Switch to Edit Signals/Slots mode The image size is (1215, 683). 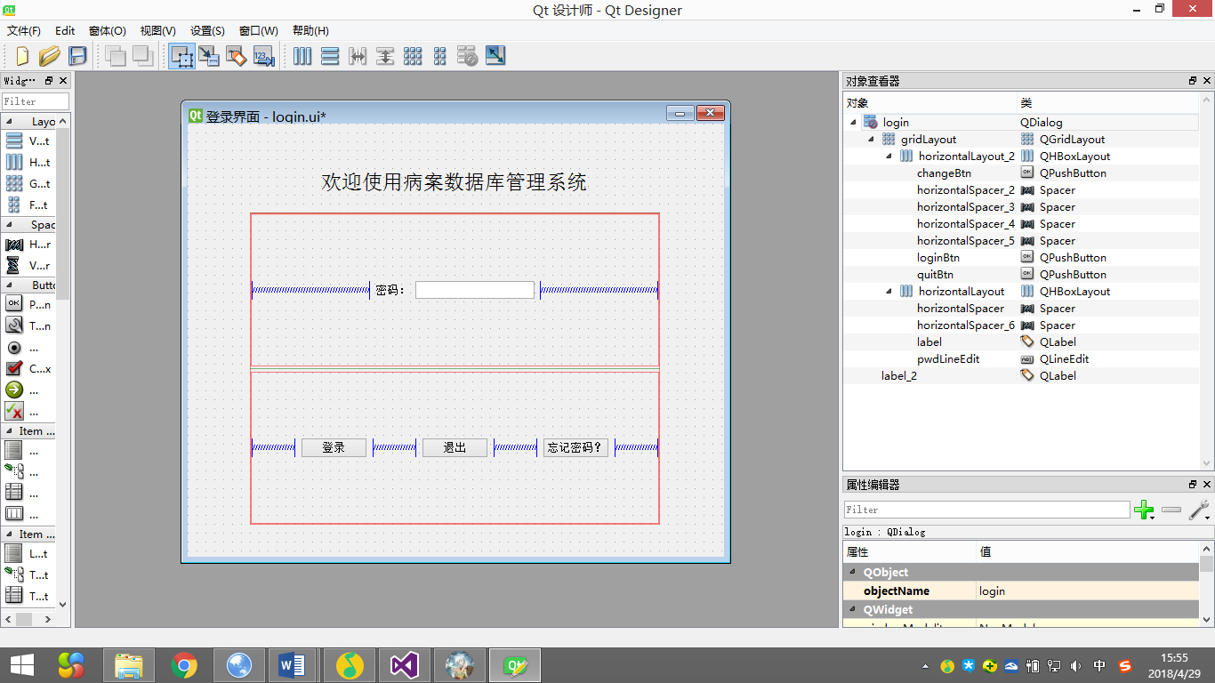coord(209,56)
